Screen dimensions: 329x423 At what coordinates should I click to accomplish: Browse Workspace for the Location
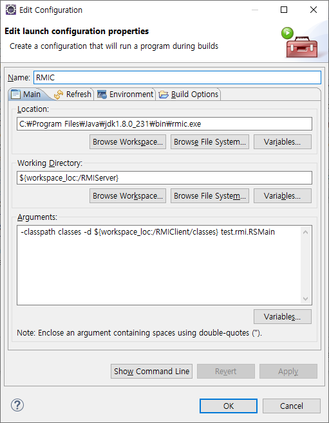(x=127, y=142)
